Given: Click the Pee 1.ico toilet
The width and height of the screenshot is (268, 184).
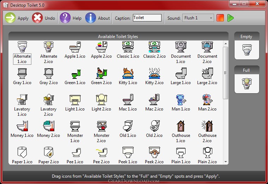Looking at the screenshot, I should 76,153.
